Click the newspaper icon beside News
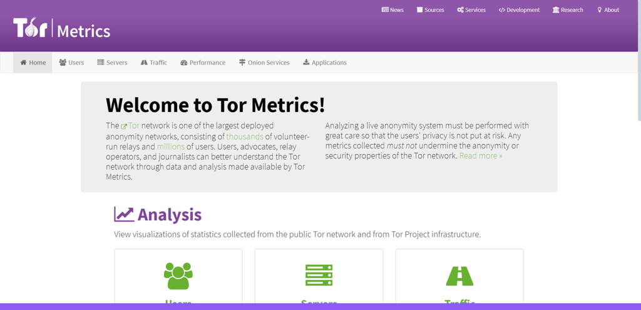This screenshot has height=310, width=641. tap(385, 10)
